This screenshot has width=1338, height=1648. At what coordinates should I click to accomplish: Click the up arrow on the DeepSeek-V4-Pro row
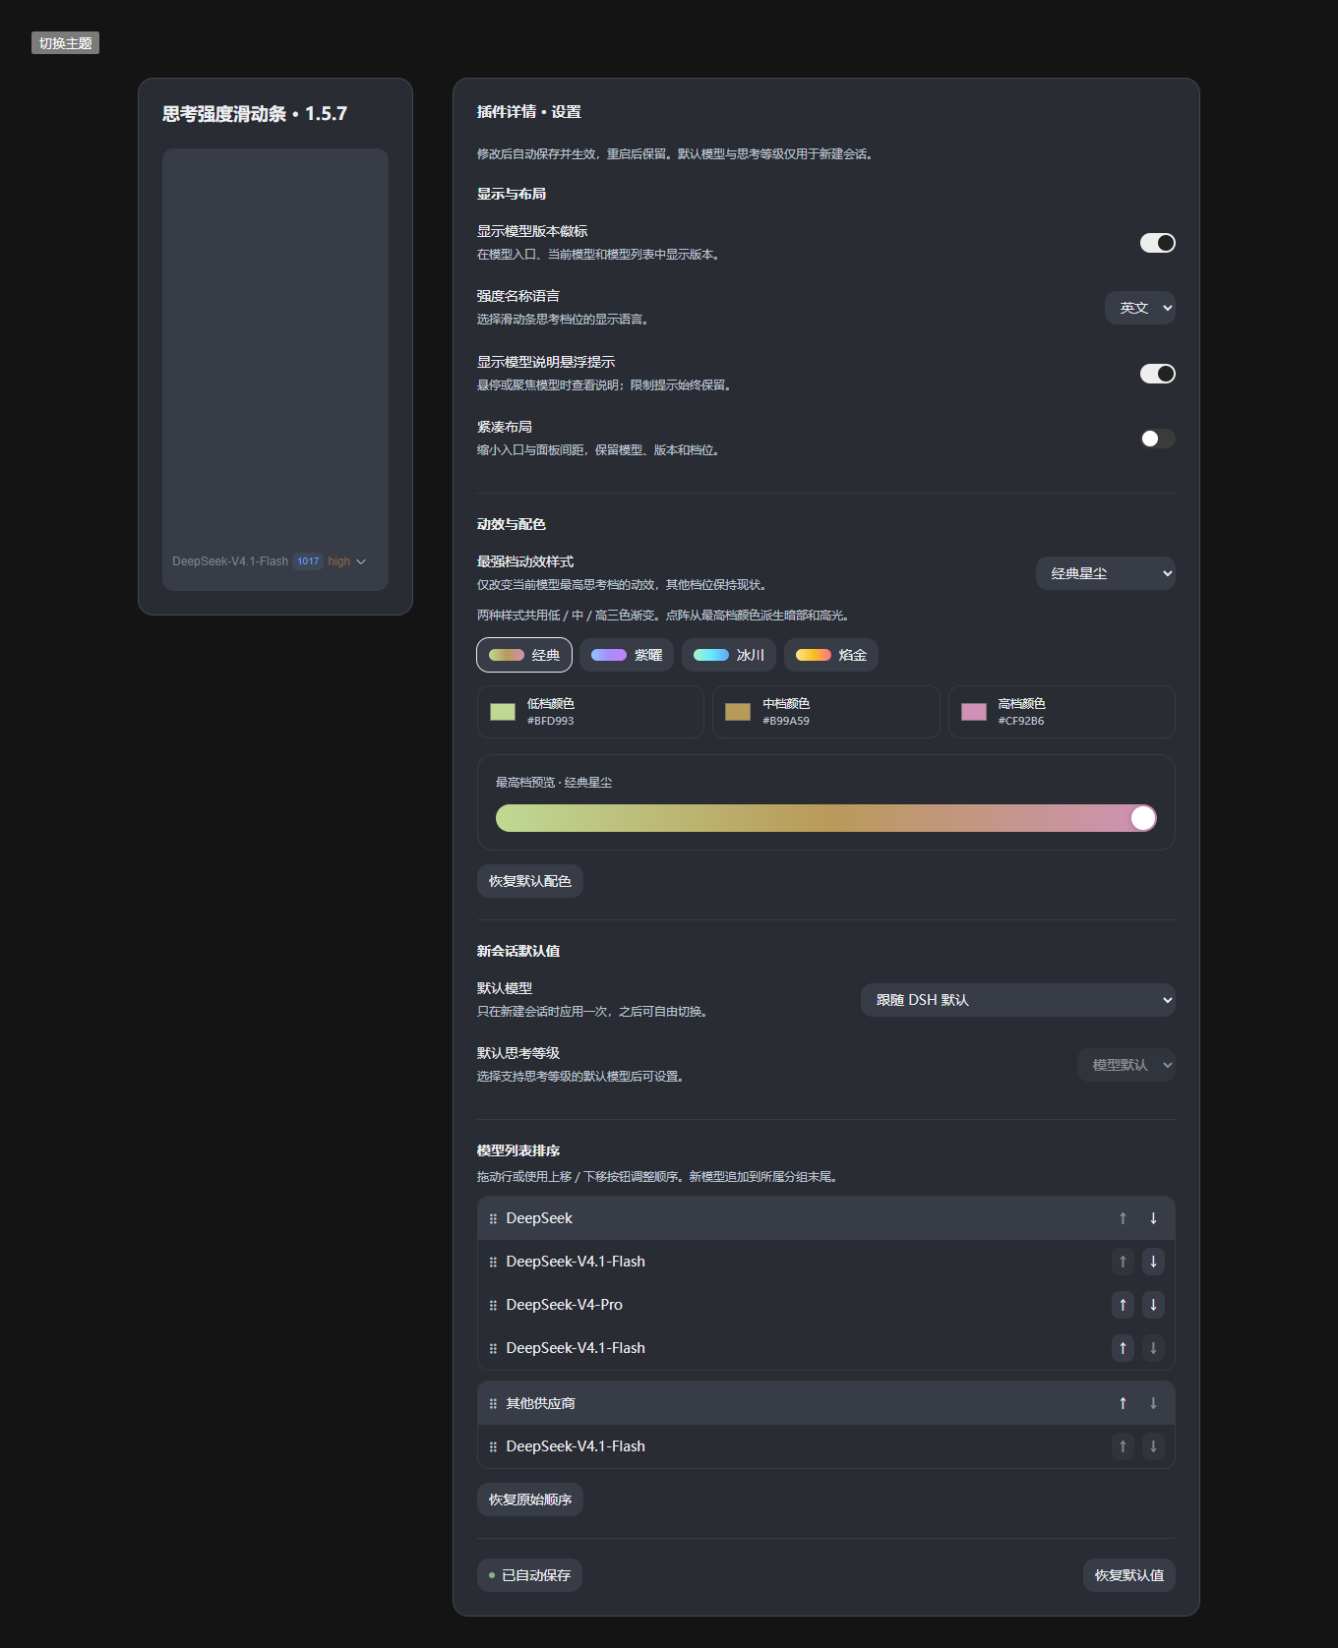[1123, 1305]
